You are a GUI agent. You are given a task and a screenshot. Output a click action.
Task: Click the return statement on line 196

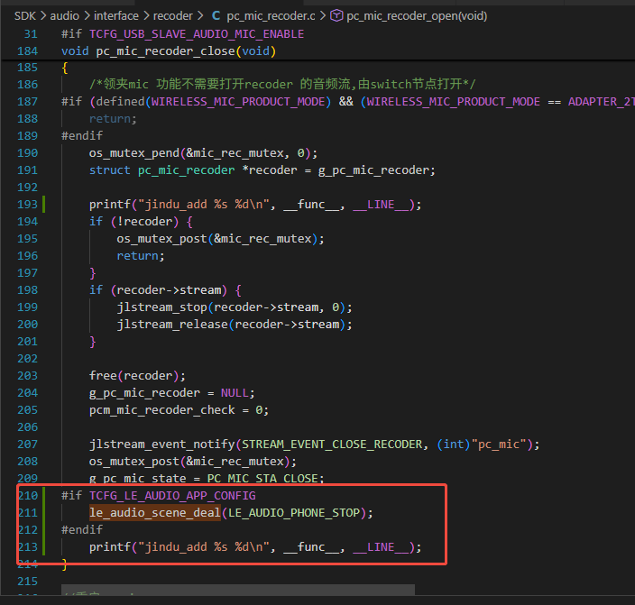pyautogui.click(x=141, y=256)
